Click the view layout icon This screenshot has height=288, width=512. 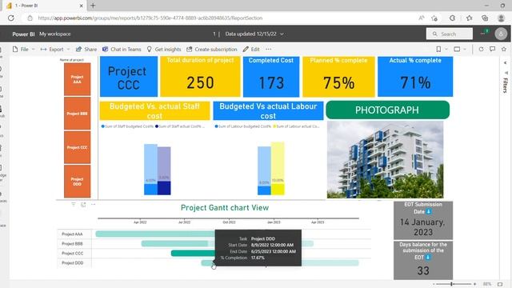[x=457, y=50]
